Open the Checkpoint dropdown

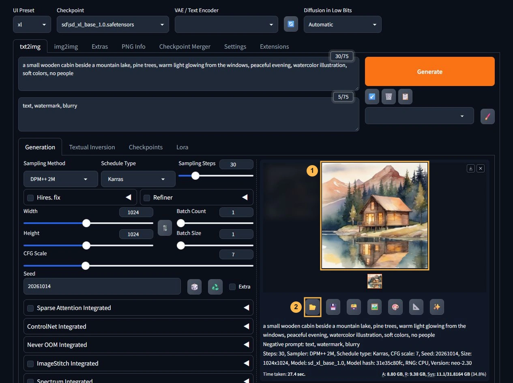(x=113, y=24)
